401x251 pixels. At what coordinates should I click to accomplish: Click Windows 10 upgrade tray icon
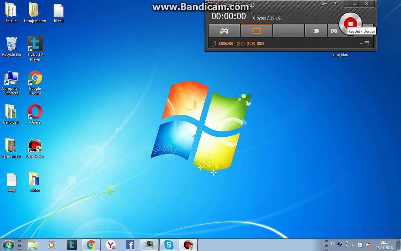[360, 245]
